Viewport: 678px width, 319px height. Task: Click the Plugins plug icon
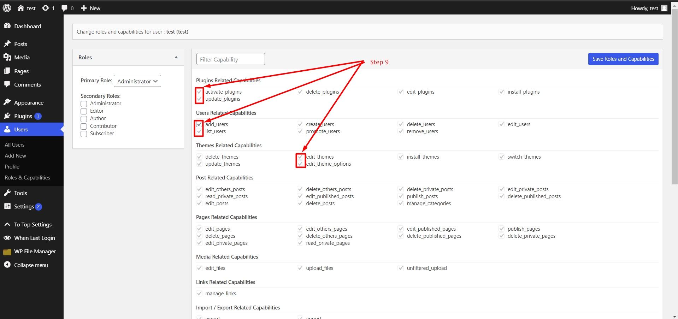click(7, 116)
